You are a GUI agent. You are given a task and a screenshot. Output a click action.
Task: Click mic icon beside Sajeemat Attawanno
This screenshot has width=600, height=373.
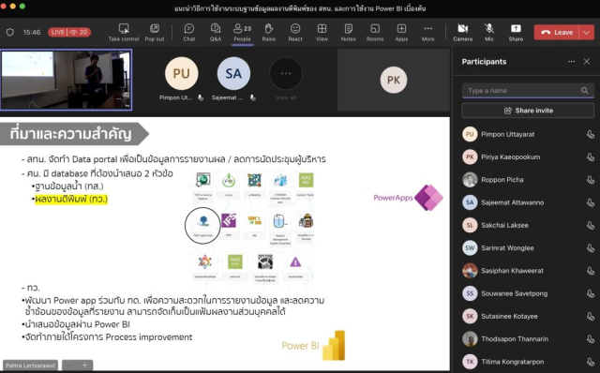click(591, 202)
